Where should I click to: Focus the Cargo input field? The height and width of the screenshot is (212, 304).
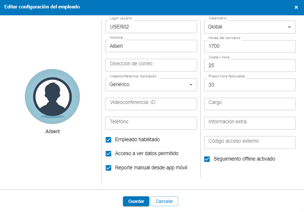[250, 104]
